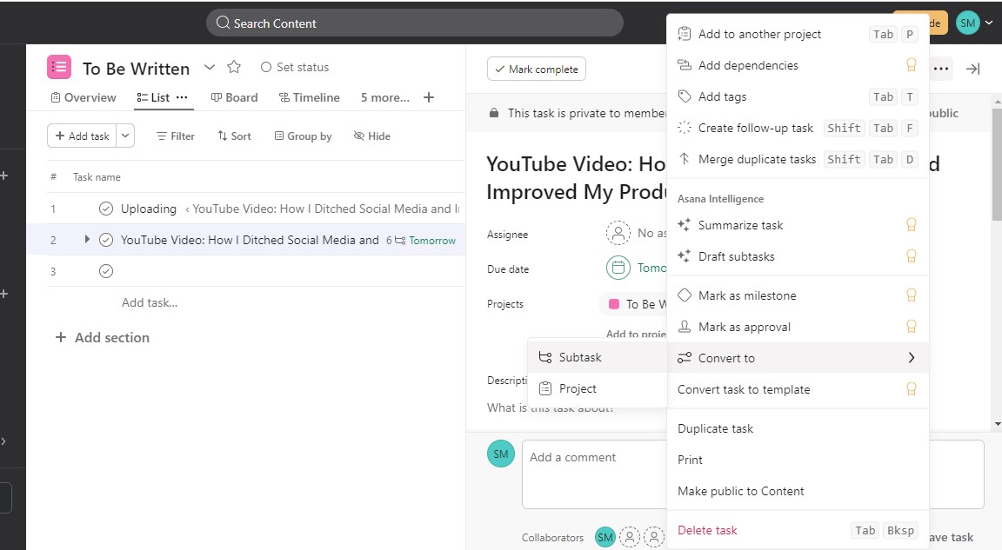The width and height of the screenshot is (1002, 550).
Task: Open the Convert to submenu
Action: coord(797,358)
